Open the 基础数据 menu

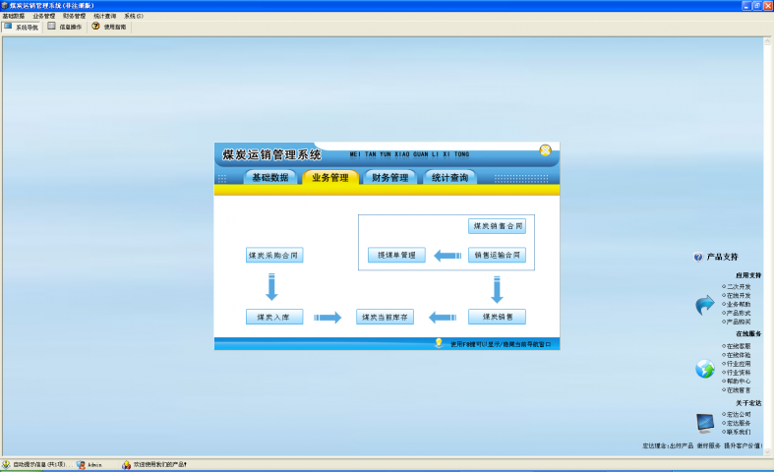pyautogui.click(x=13, y=16)
